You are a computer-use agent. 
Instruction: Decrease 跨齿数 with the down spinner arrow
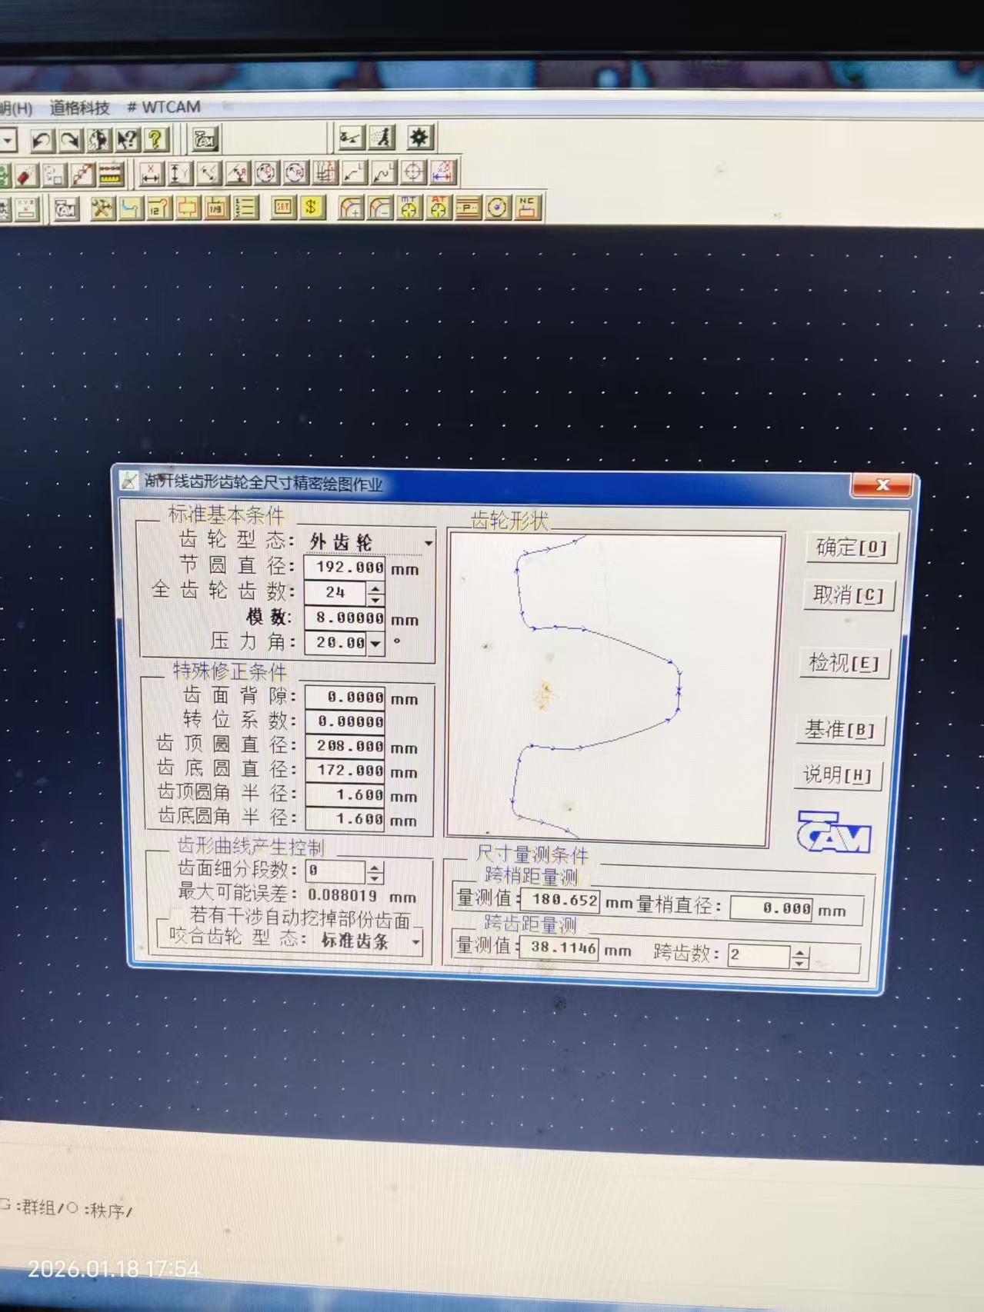click(x=800, y=964)
